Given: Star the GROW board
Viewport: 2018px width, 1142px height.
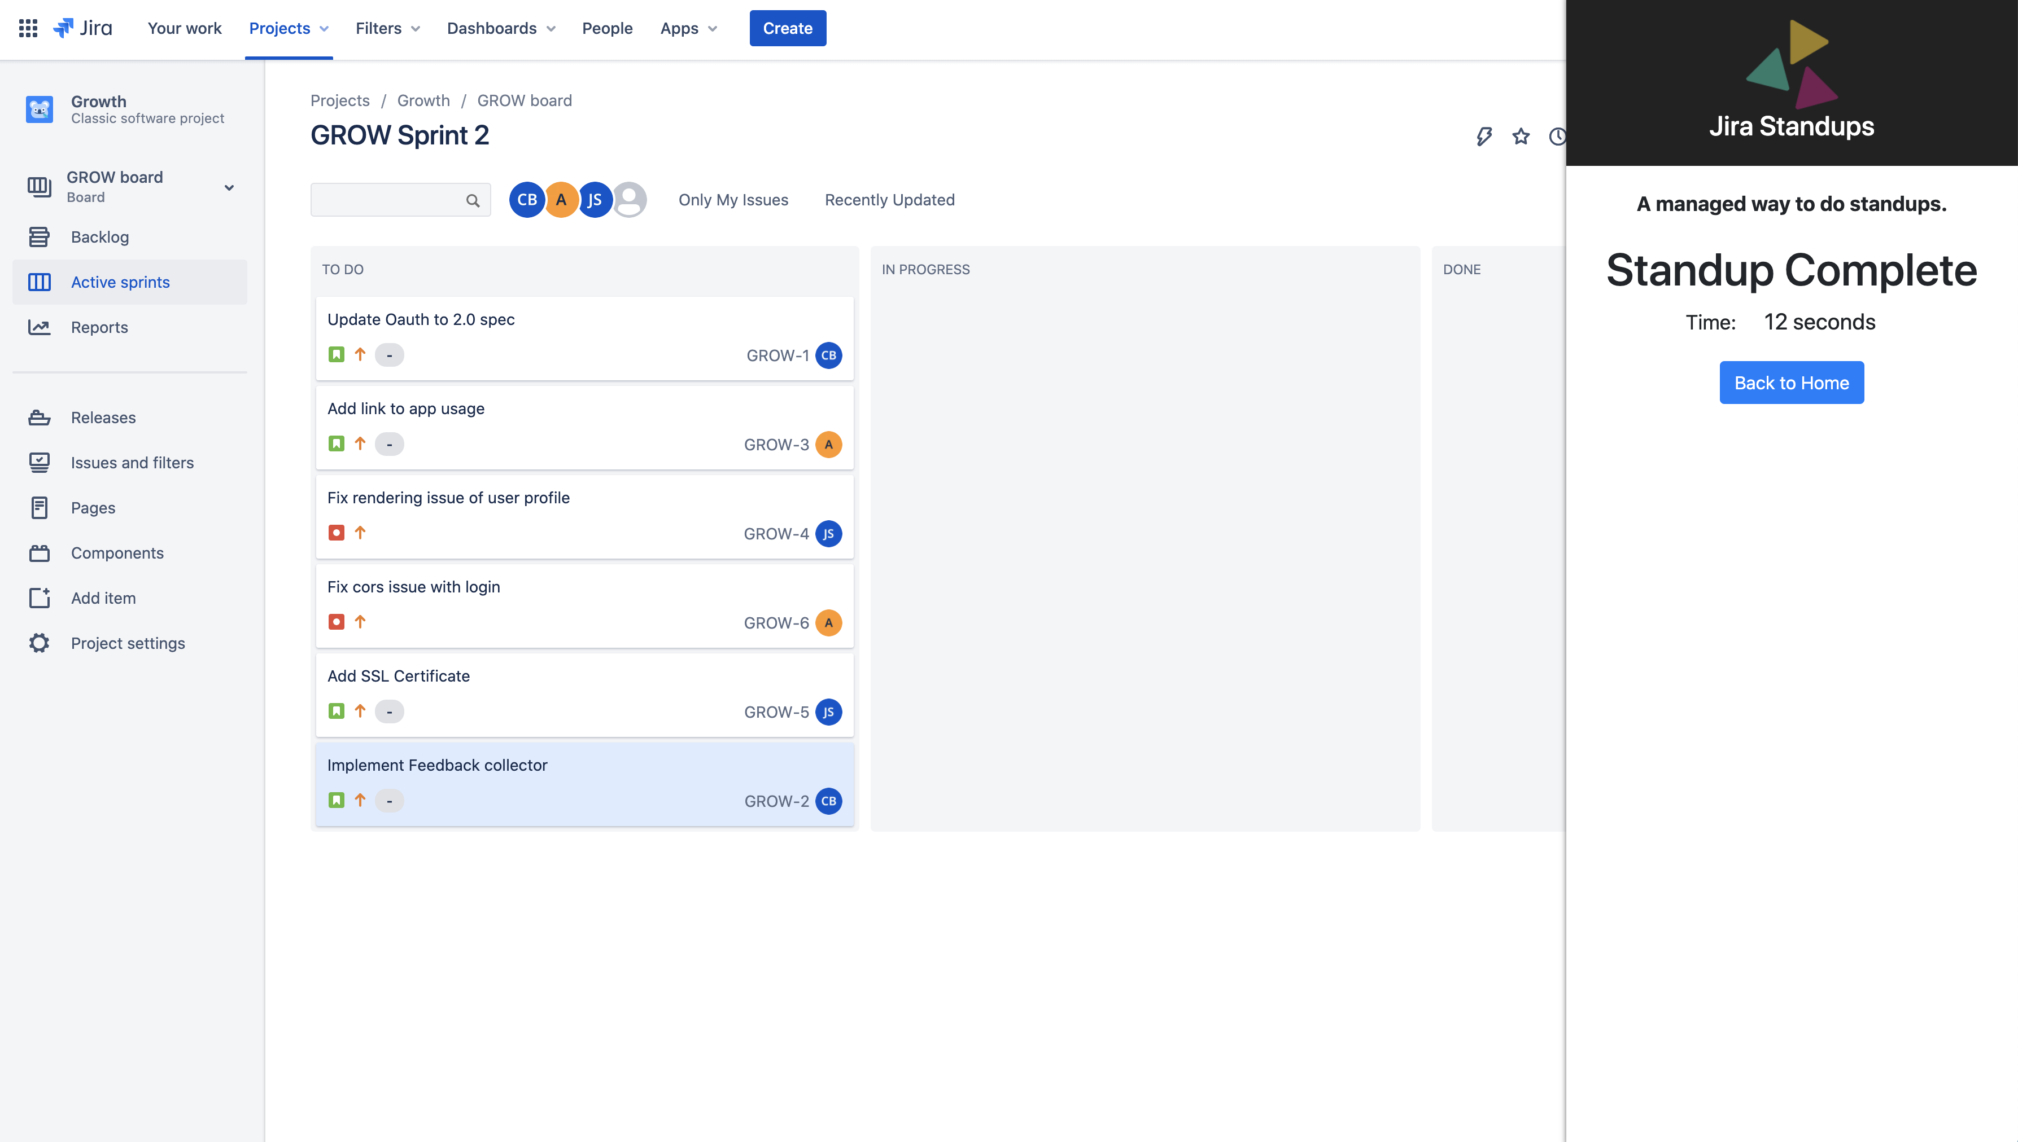Looking at the screenshot, I should 1521,137.
